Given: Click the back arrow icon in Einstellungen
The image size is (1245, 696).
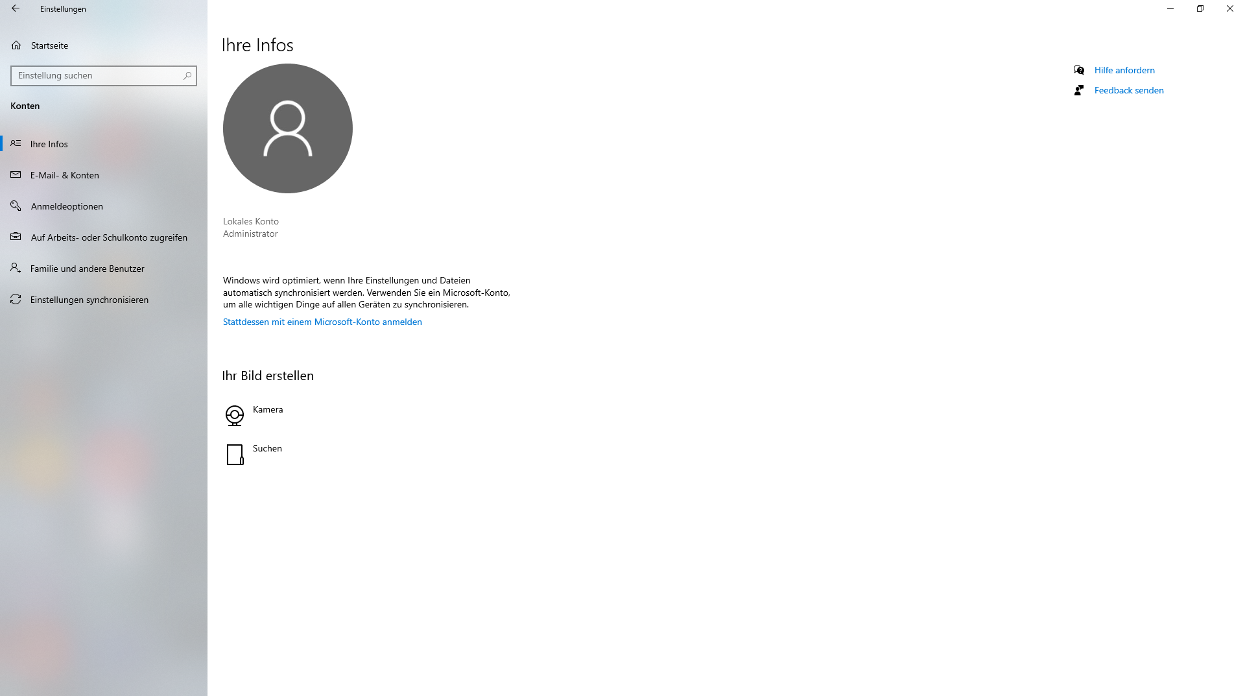Looking at the screenshot, I should point(16,9).
